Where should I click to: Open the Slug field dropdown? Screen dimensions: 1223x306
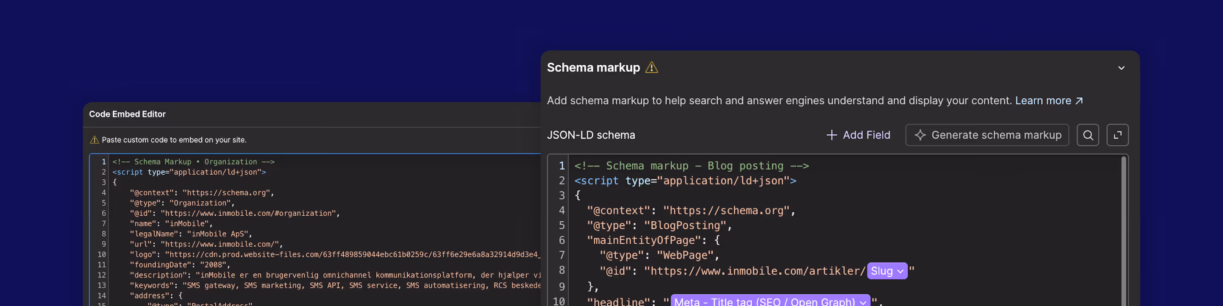(x=887, y=271)
